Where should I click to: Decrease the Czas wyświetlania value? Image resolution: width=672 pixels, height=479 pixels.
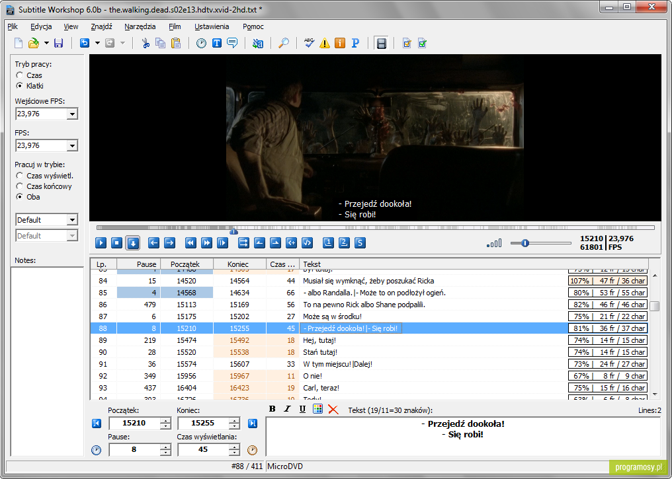234,453
